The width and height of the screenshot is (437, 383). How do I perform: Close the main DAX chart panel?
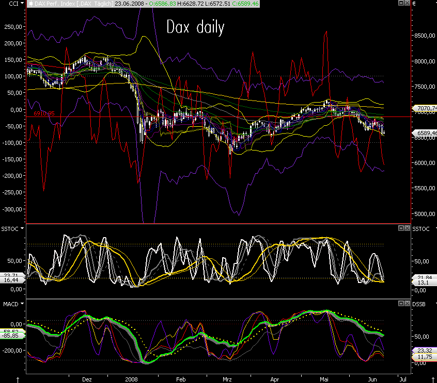[x=407, y=3]
